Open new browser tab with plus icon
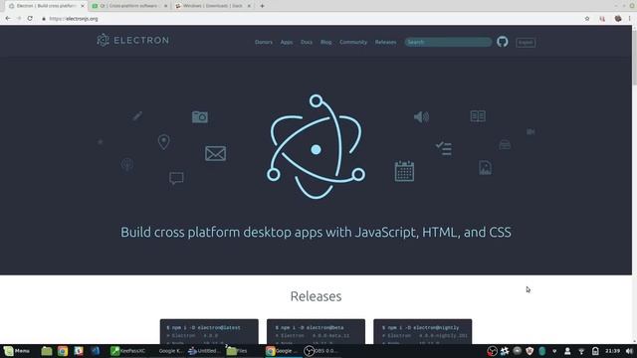Viewport: 637px width, 358px height. click(262, 6)
